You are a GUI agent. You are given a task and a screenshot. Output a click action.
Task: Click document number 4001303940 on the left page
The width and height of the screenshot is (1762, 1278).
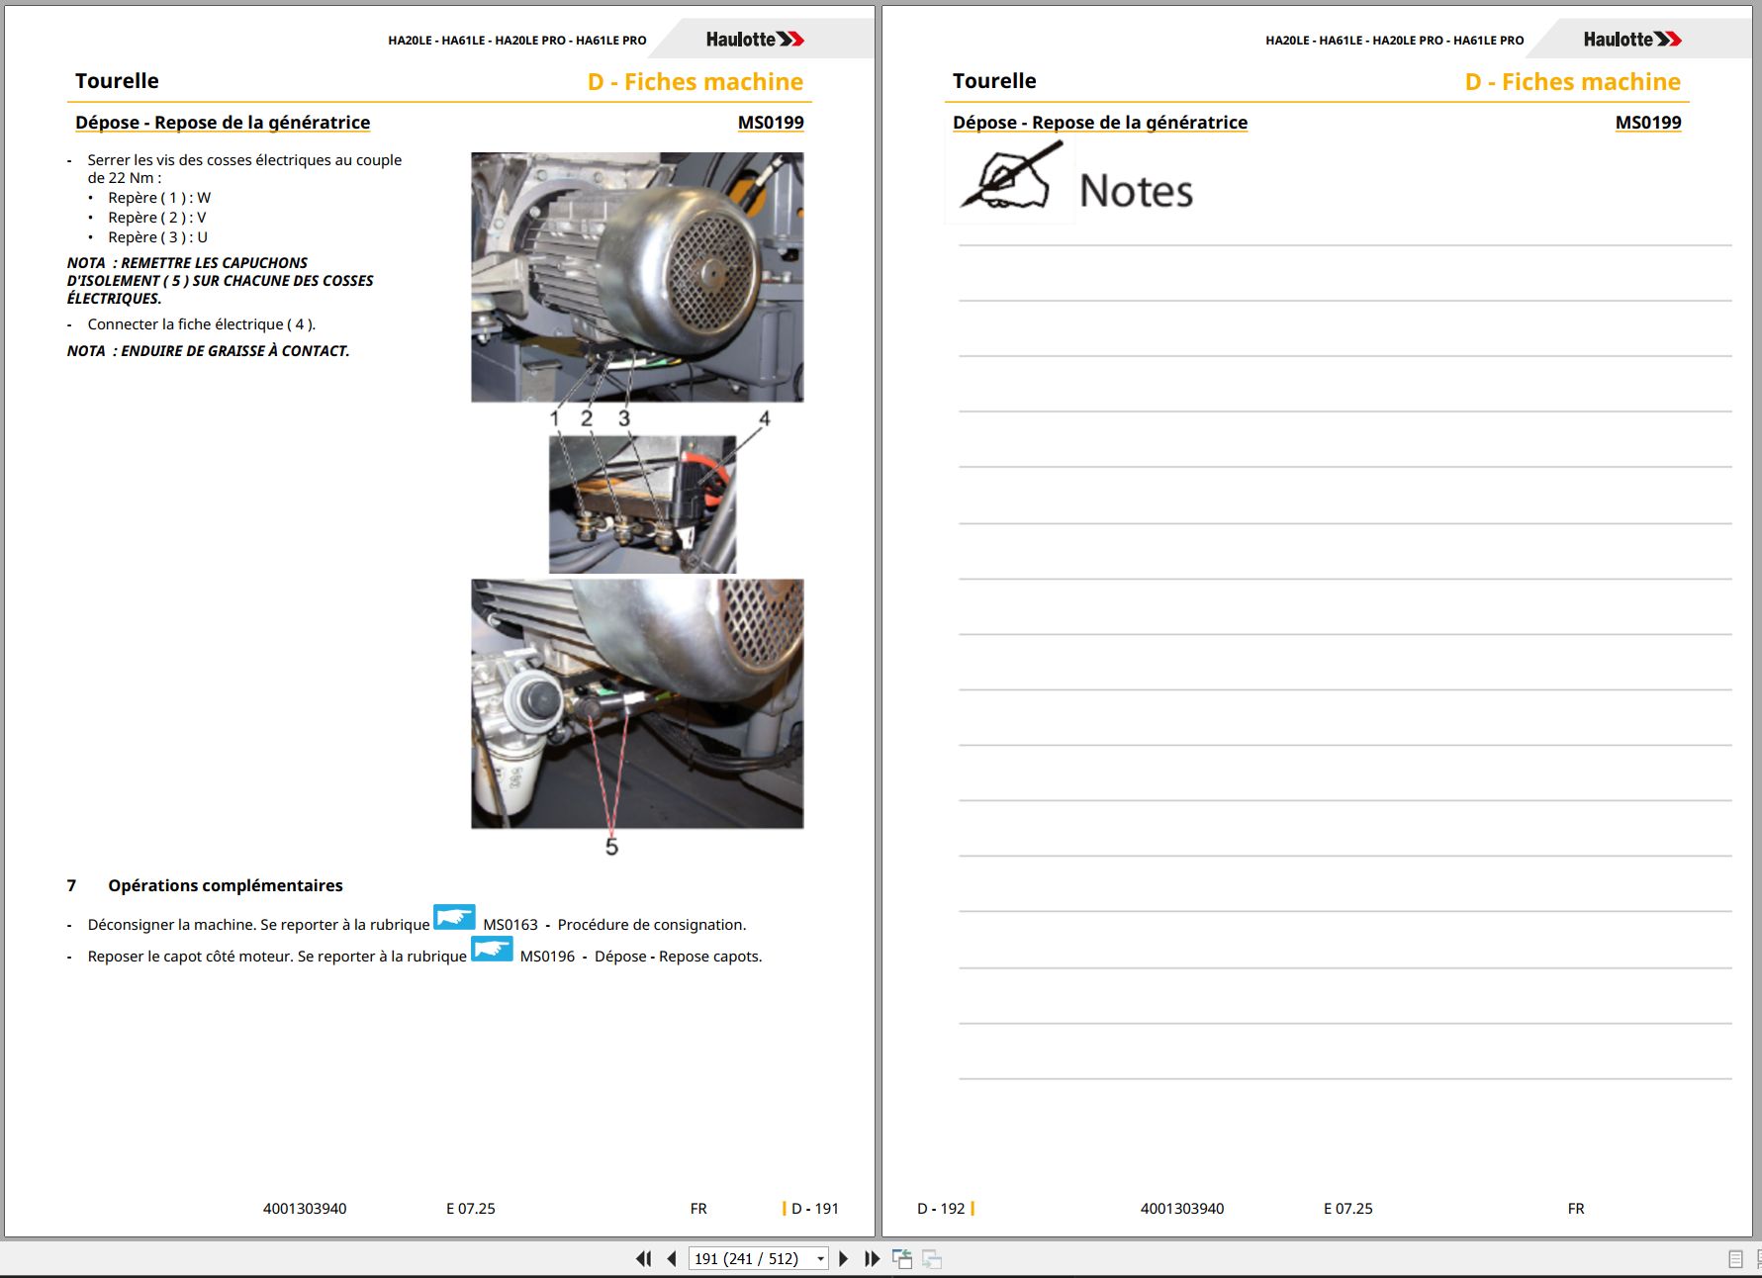coord(305,1208)
